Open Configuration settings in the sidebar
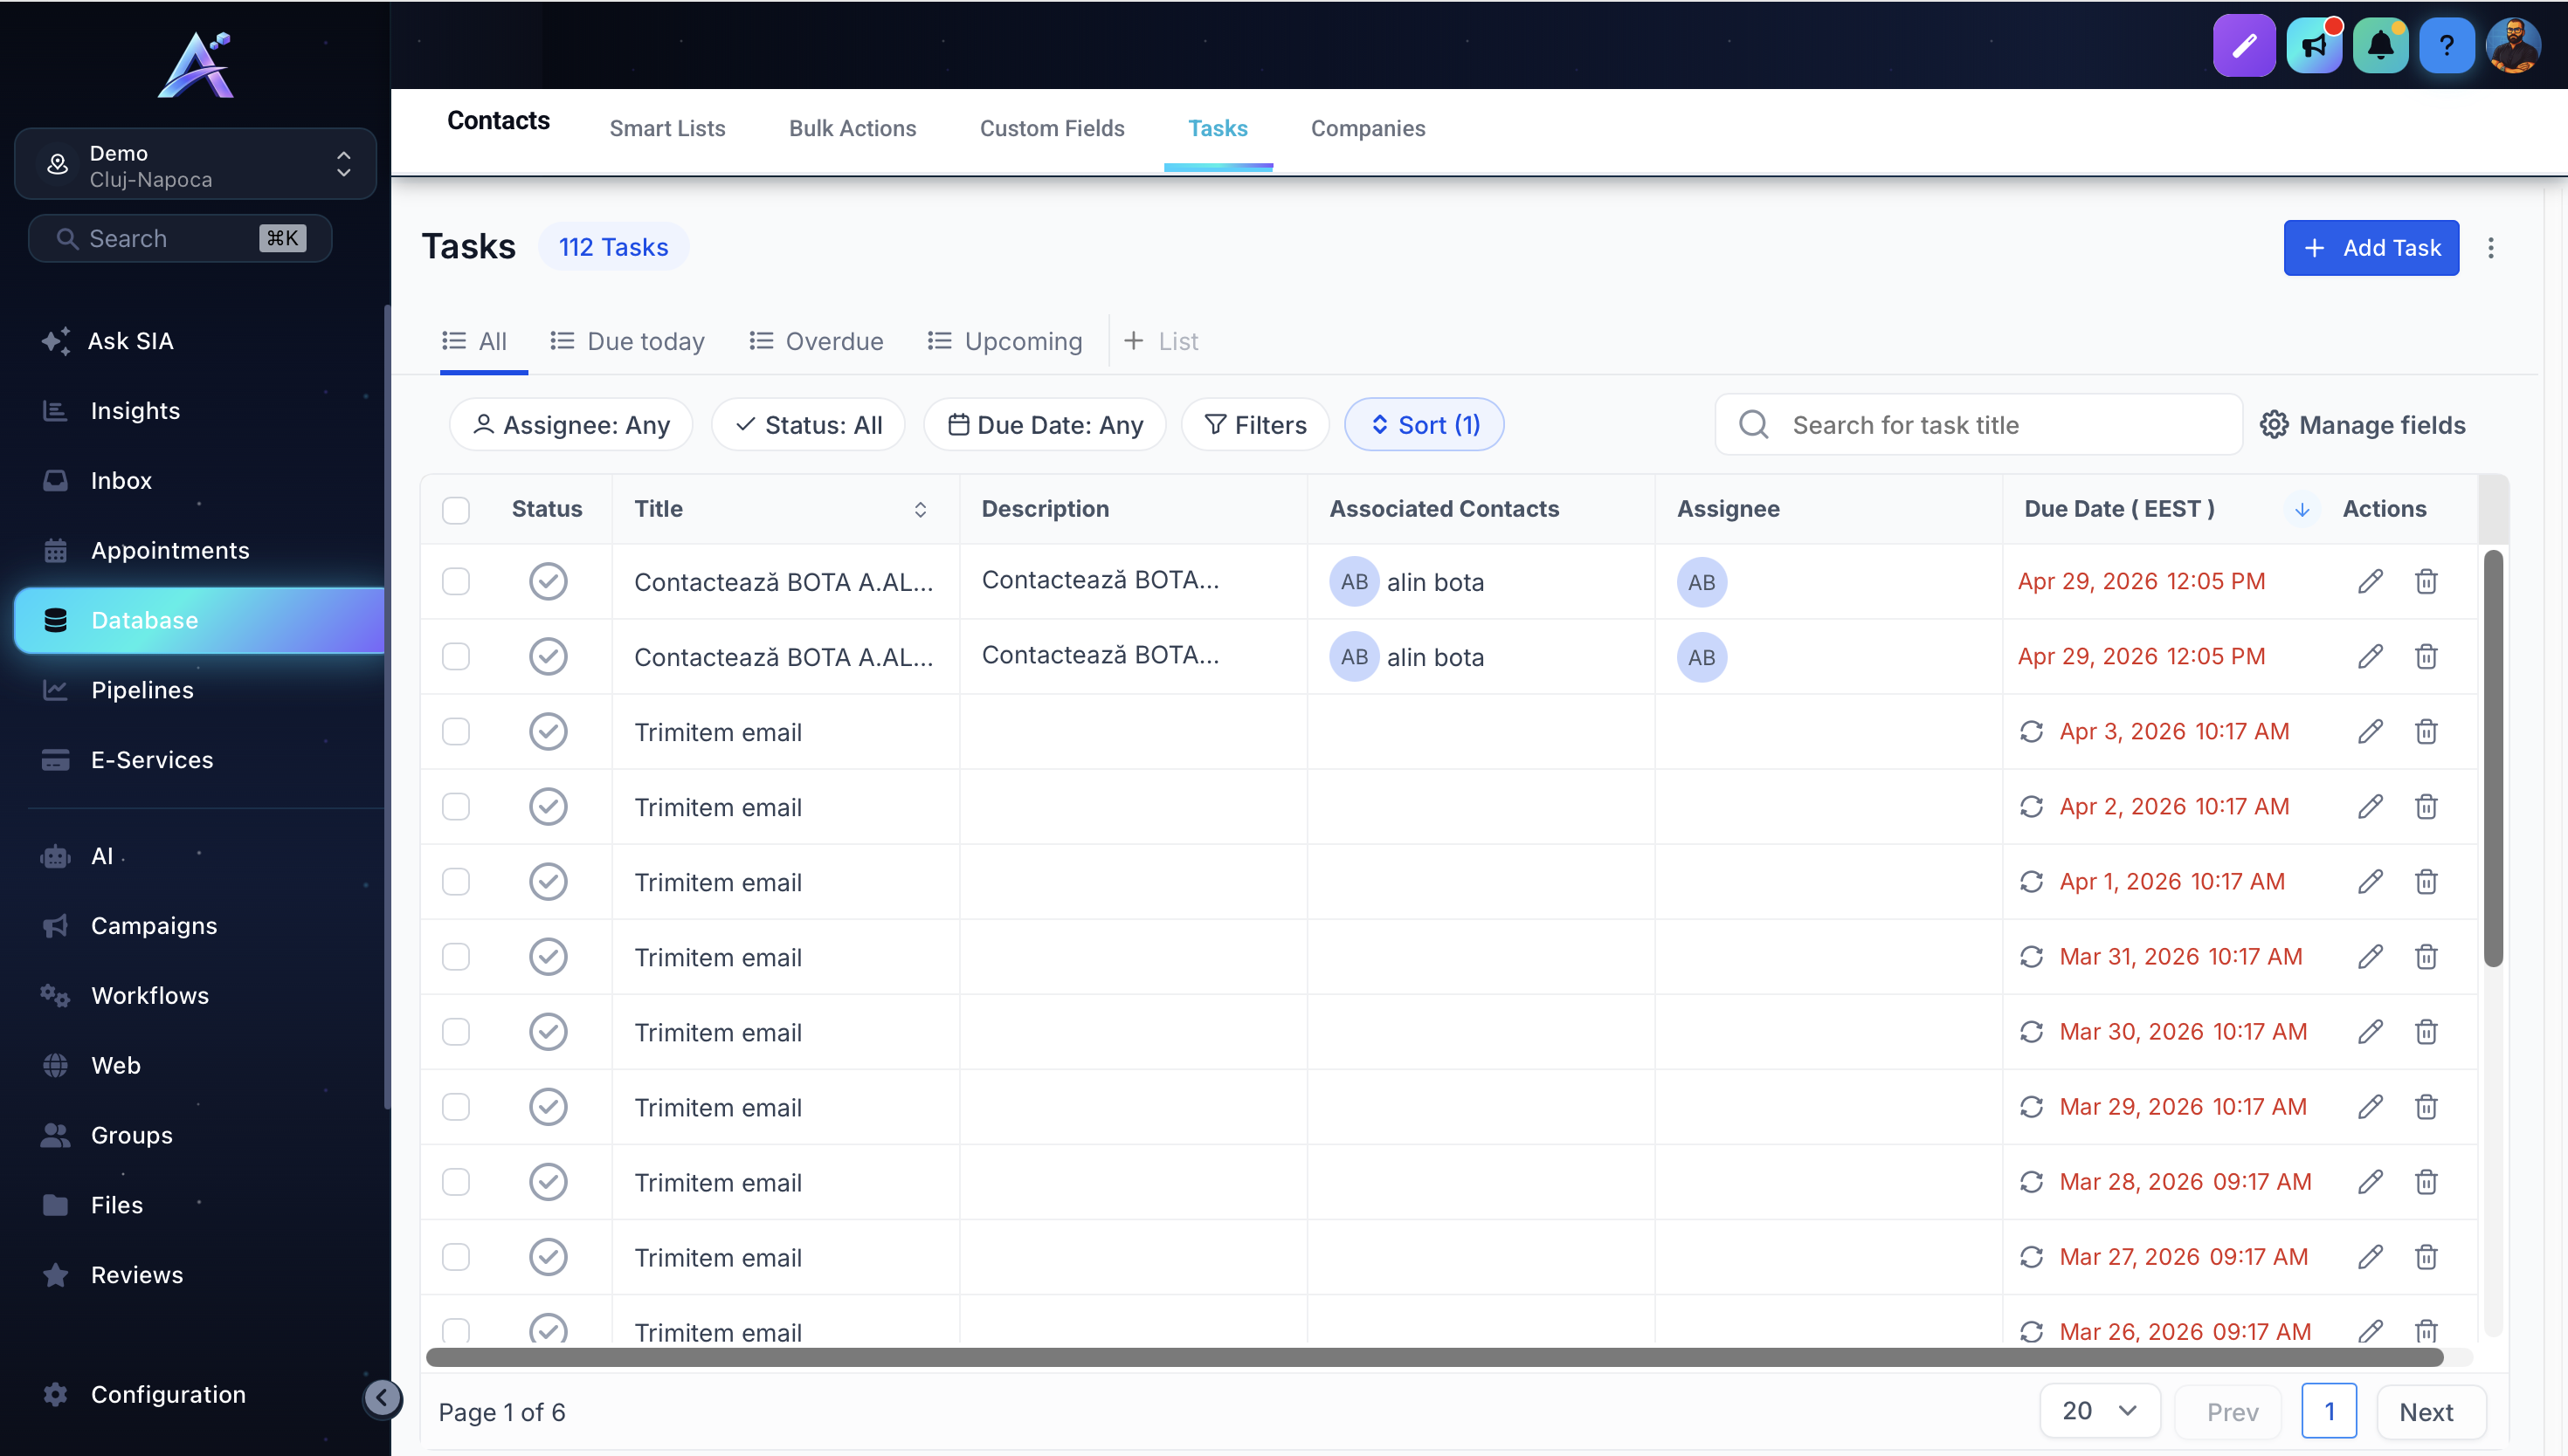The image size is (2568, 1456). coord(168,1394)
